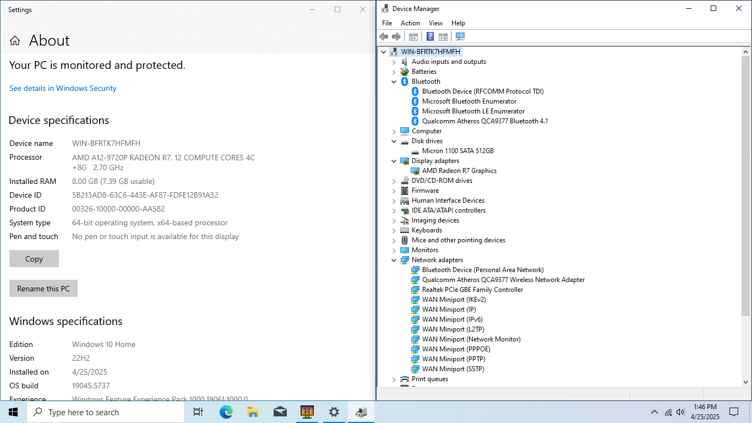
Task: Click the Type here to search box
Action: point(106,412)
